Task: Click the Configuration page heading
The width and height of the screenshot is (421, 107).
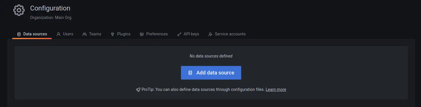Action: point(50,8)
